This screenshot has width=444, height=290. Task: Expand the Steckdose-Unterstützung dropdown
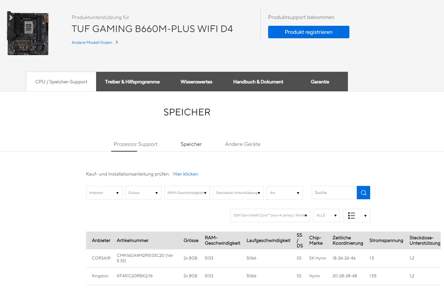pos(238,193)
